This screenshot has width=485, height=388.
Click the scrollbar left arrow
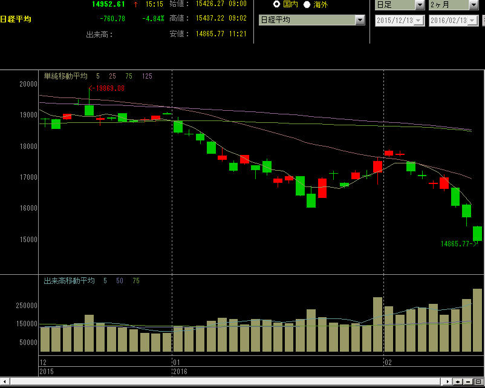click(4, 382)
